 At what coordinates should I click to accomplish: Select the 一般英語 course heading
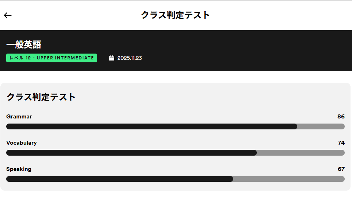point(24,45)
